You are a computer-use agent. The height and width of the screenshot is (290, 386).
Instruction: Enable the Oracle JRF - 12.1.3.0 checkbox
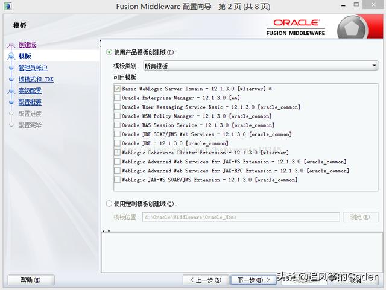(x=118, y=143)
